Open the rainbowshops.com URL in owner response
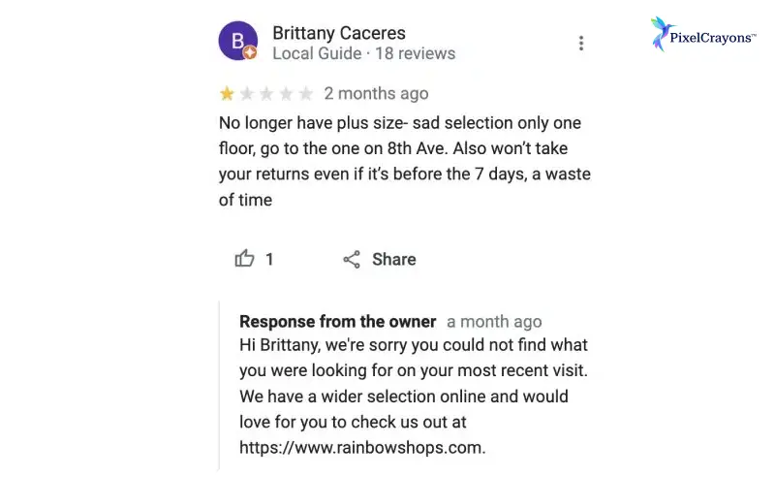 pyautogui.click(x=361, y=448)
